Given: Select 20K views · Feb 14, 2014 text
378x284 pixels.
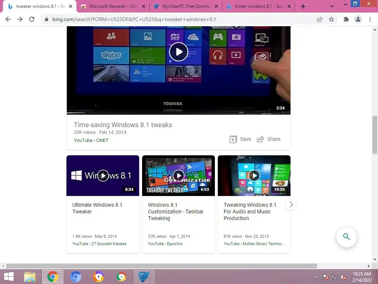Looking at the screenshot, I should [x=100, y=132].
